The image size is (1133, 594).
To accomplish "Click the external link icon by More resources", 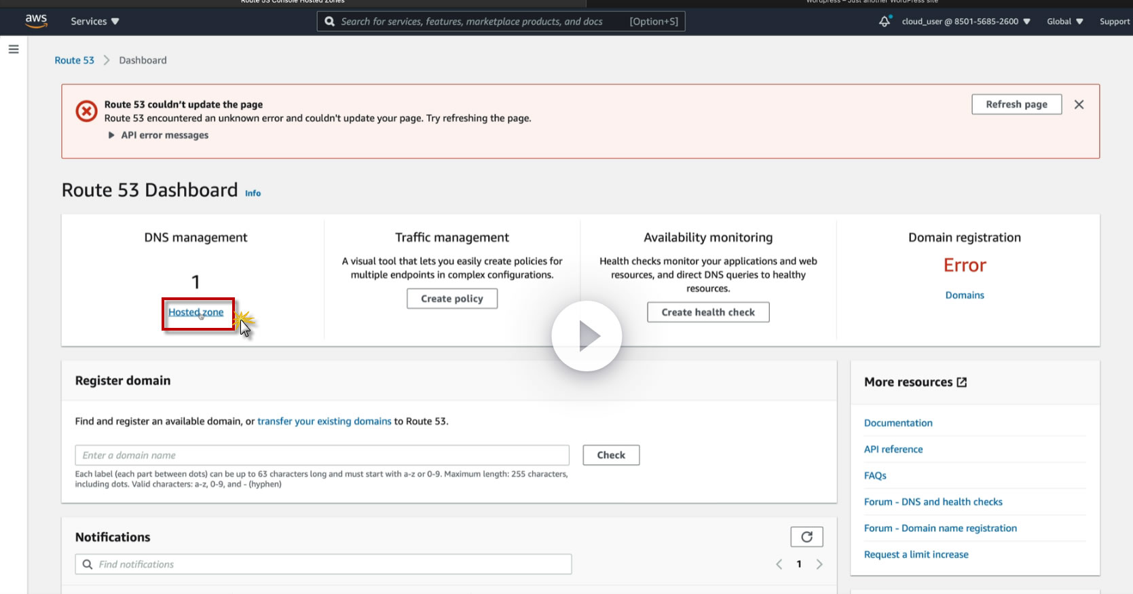I will (x=962, y=382).
